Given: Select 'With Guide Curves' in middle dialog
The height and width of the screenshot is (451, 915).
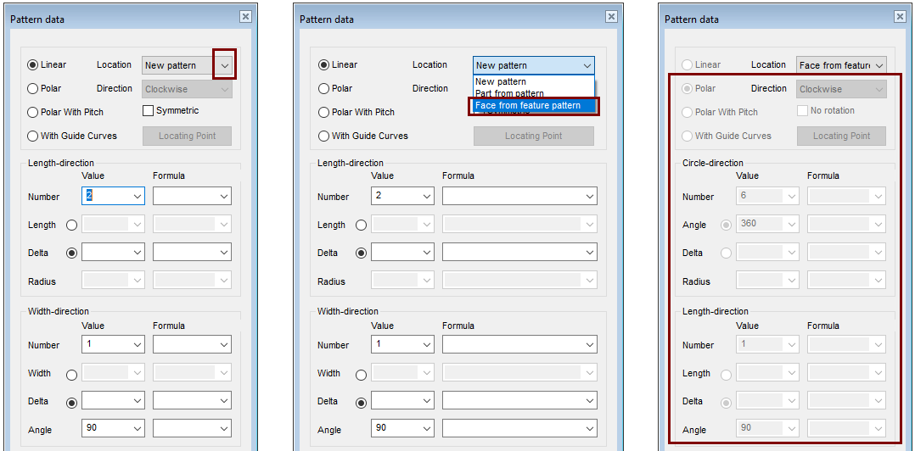Looking at the screenshot, I should click(323, 136).
